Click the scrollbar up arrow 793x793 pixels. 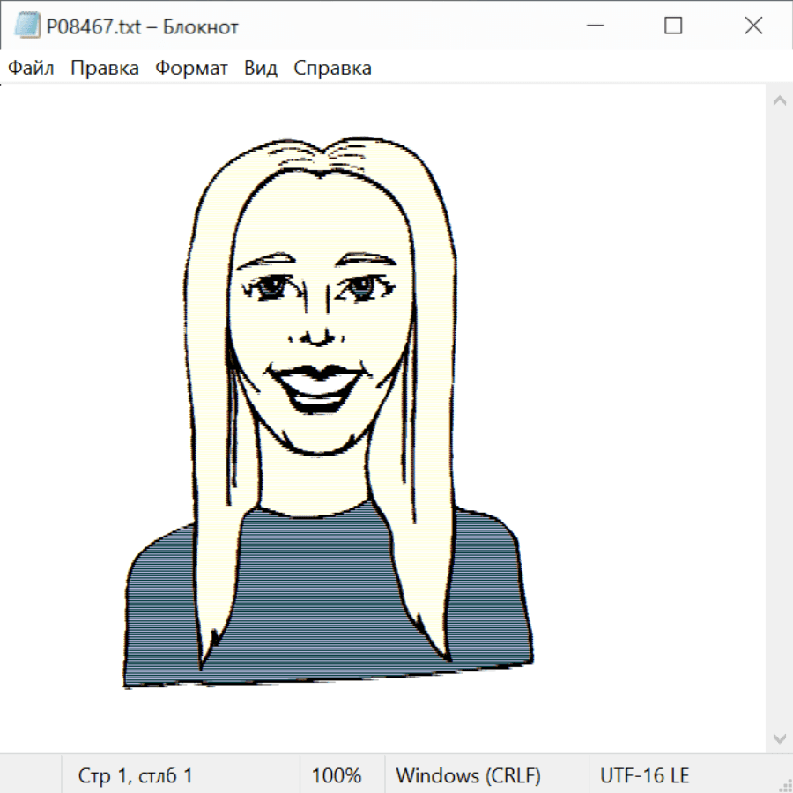tap(779, 101)
